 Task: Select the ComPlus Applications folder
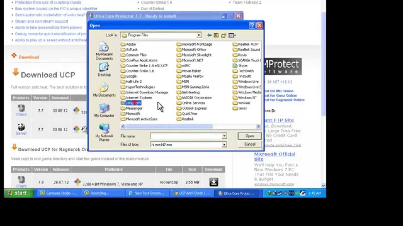click(139, 60)
